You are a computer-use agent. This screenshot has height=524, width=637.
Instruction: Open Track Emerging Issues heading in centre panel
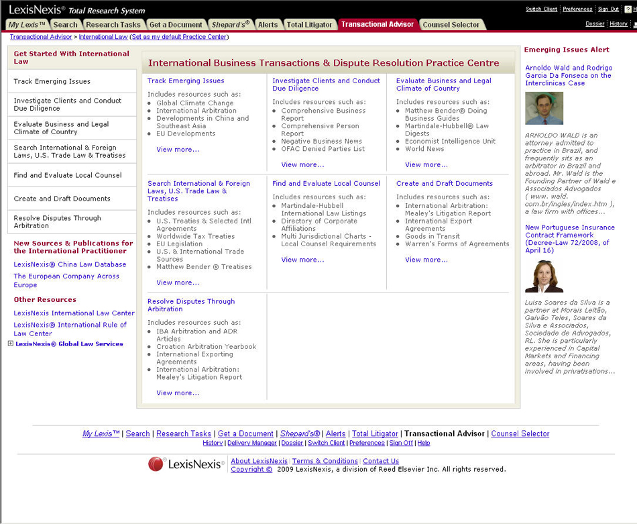pyautogui.click(x=186, y=81)
